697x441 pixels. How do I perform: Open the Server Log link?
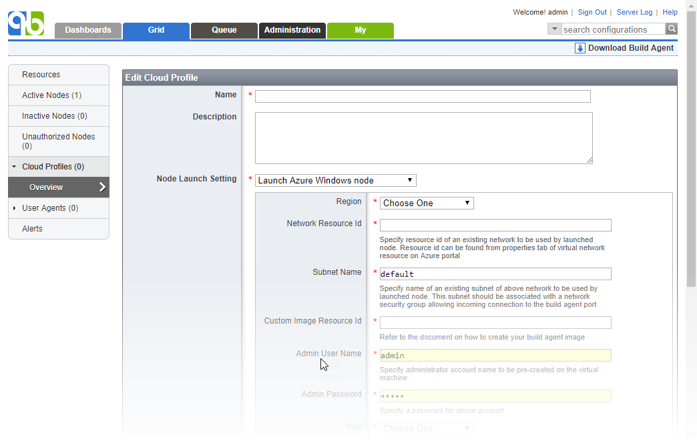[634, 12]
